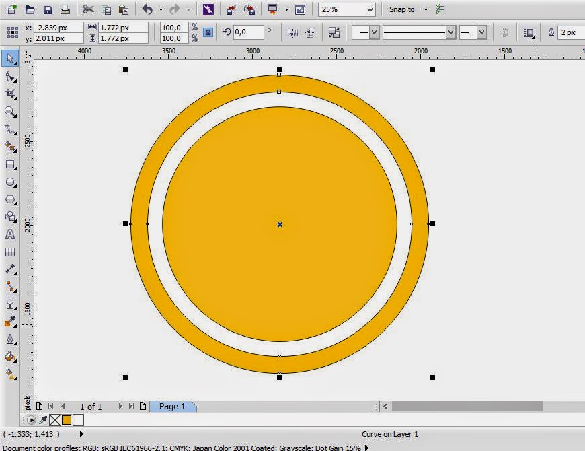Click the No Color crossed swatch
Viewport: 585px width, 451px height.
click(55, 421)
